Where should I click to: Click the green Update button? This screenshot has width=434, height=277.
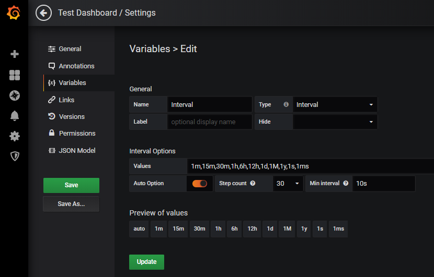146,262
